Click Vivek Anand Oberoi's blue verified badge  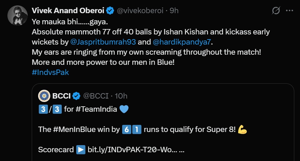[110, 11]
